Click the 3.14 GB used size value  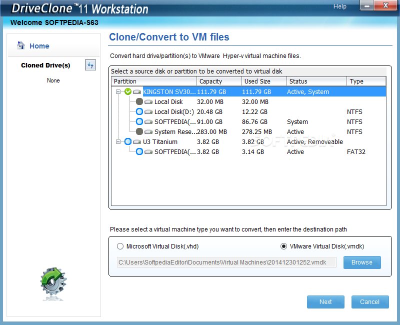click(x=253, y=152)
